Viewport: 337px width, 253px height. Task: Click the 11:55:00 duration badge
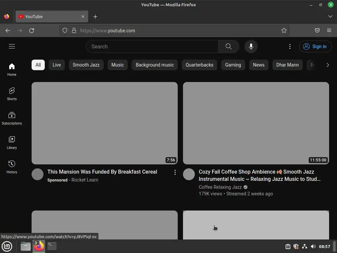pyautogui.click(x=318, y=160)
